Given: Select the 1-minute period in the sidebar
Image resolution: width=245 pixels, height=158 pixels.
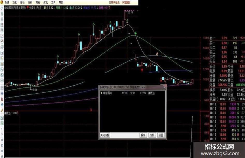Looking at the screenshot, I should coord(2,129).
